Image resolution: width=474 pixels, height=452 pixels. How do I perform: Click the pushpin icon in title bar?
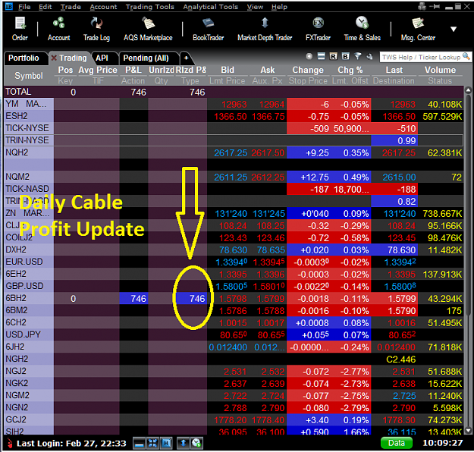tap(435, 6)
